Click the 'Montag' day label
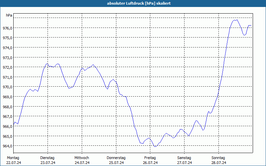Image resolution: width=266 pixels, height=166 pixels. click(x=13, y=158)
